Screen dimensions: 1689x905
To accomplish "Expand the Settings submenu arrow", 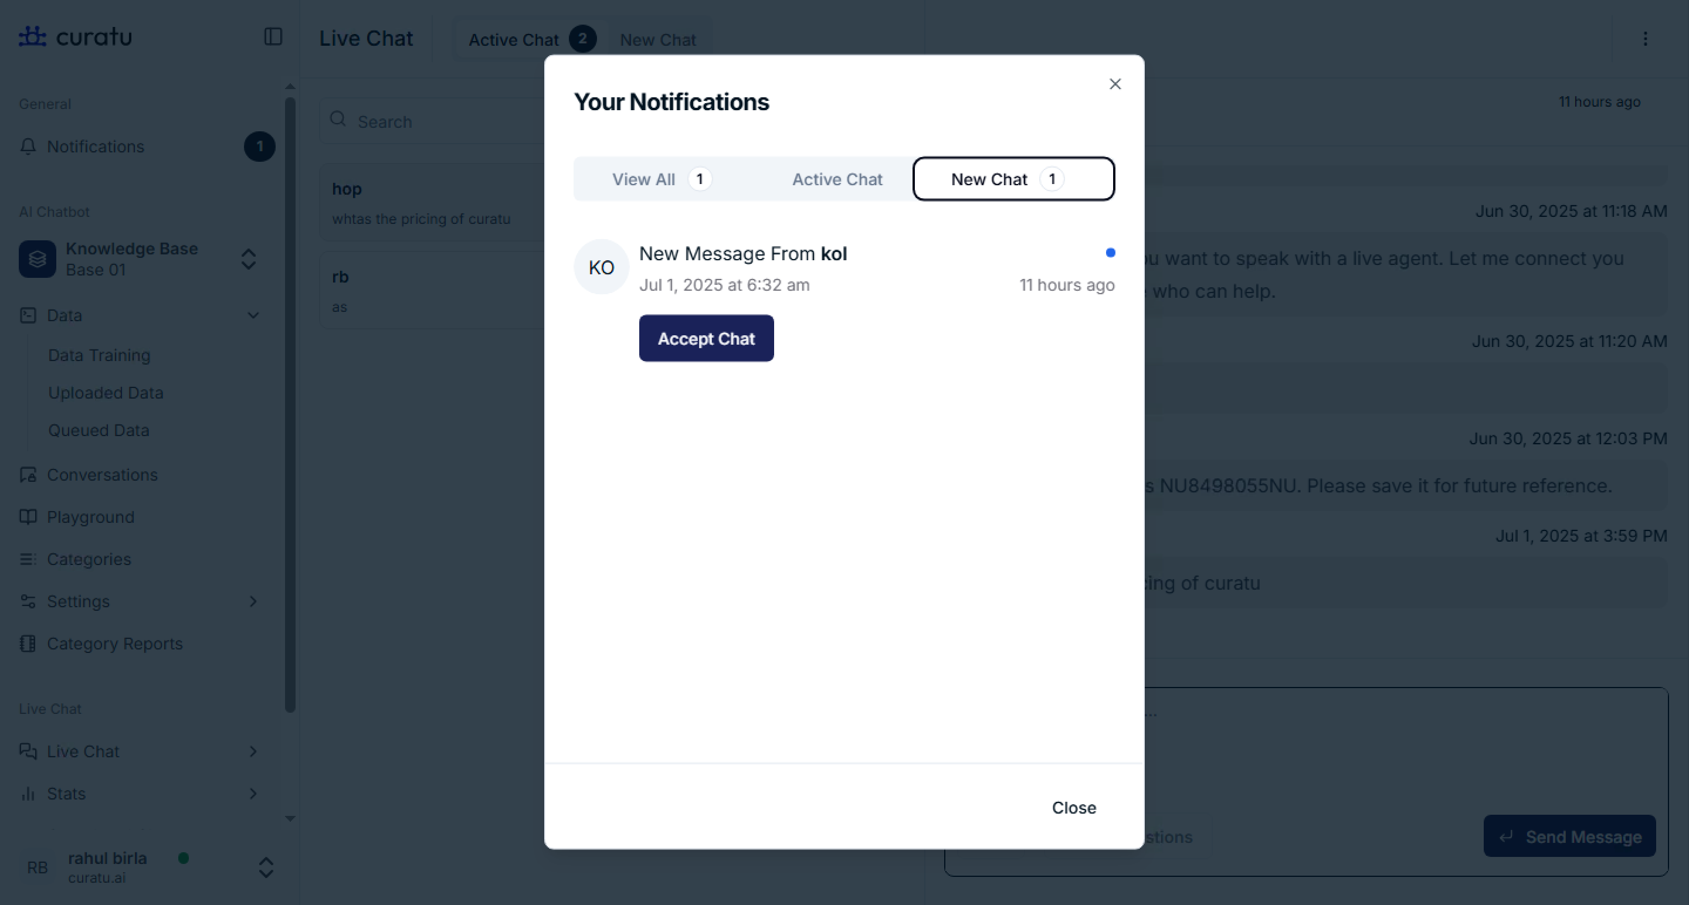I will pos(253,601).
